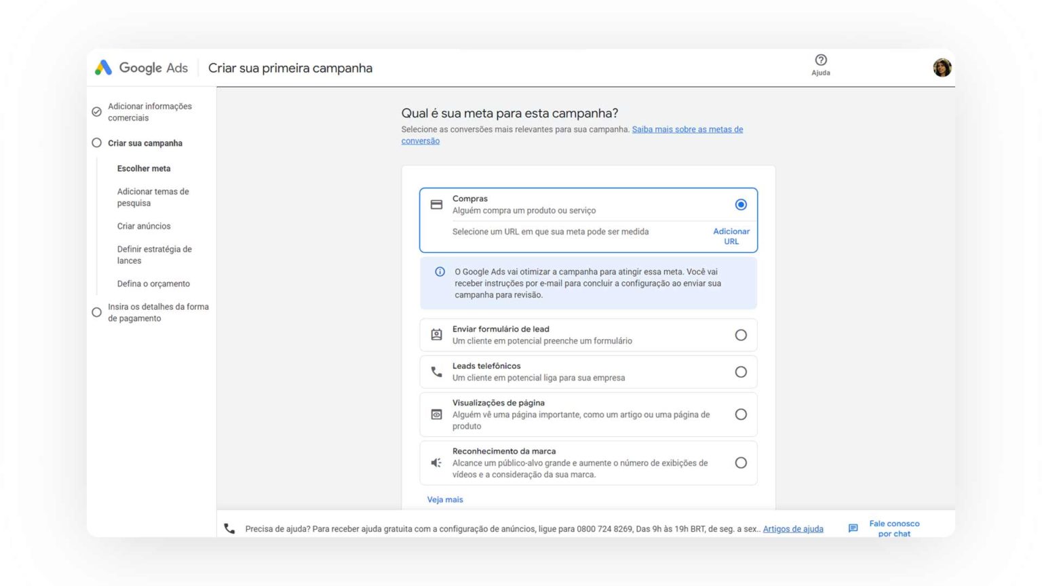Open Defina o orçamento step
Viewport: 1042px width, 586px height.
pos(153,284)
